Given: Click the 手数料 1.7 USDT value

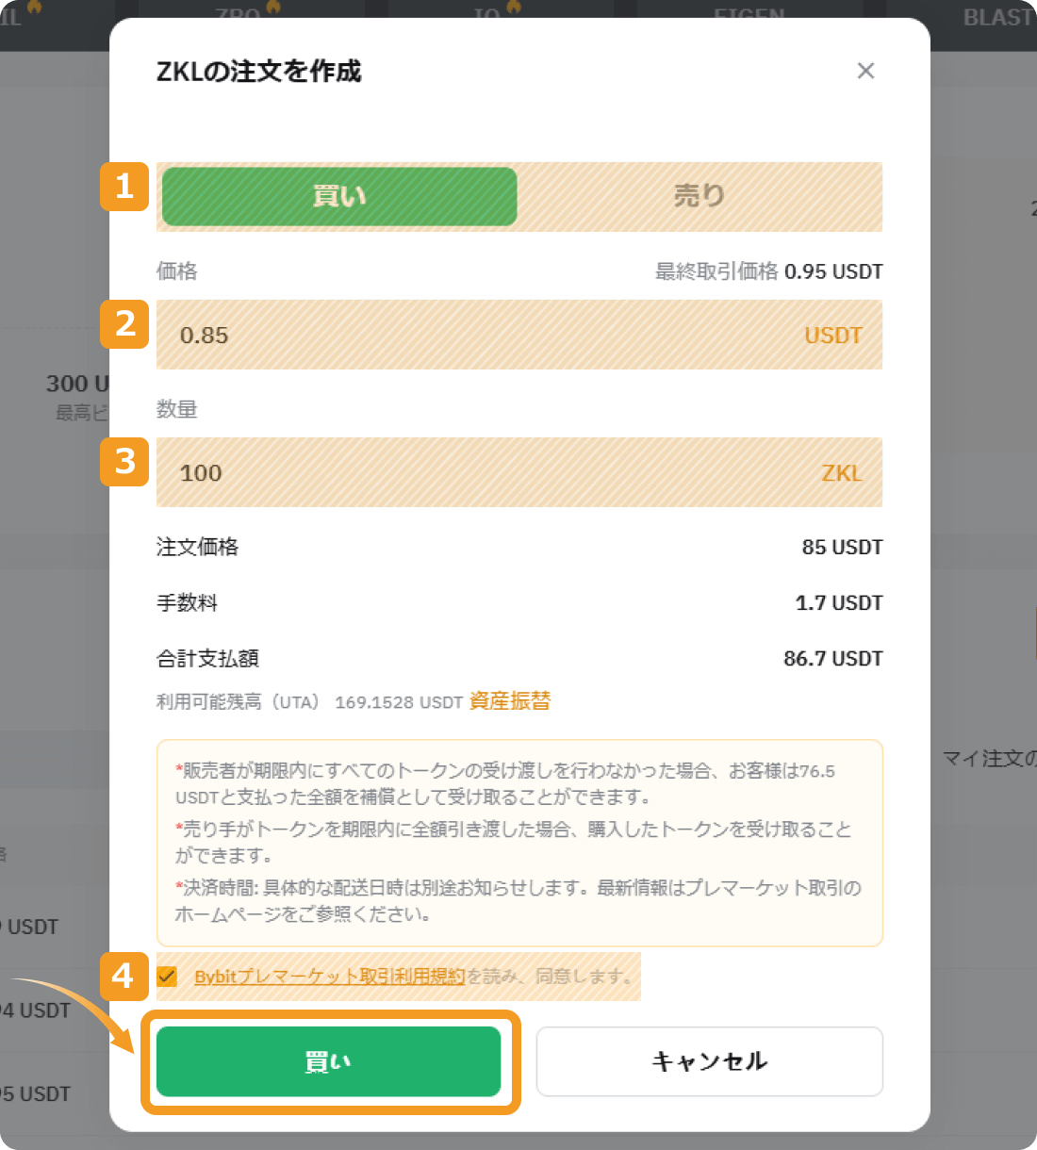Looking at the screenshot, I should click(x=839, y=602).
